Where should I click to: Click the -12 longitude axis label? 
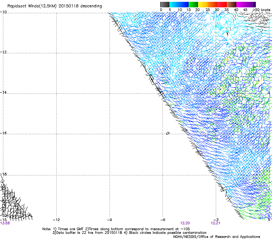[x=56, y=220]
